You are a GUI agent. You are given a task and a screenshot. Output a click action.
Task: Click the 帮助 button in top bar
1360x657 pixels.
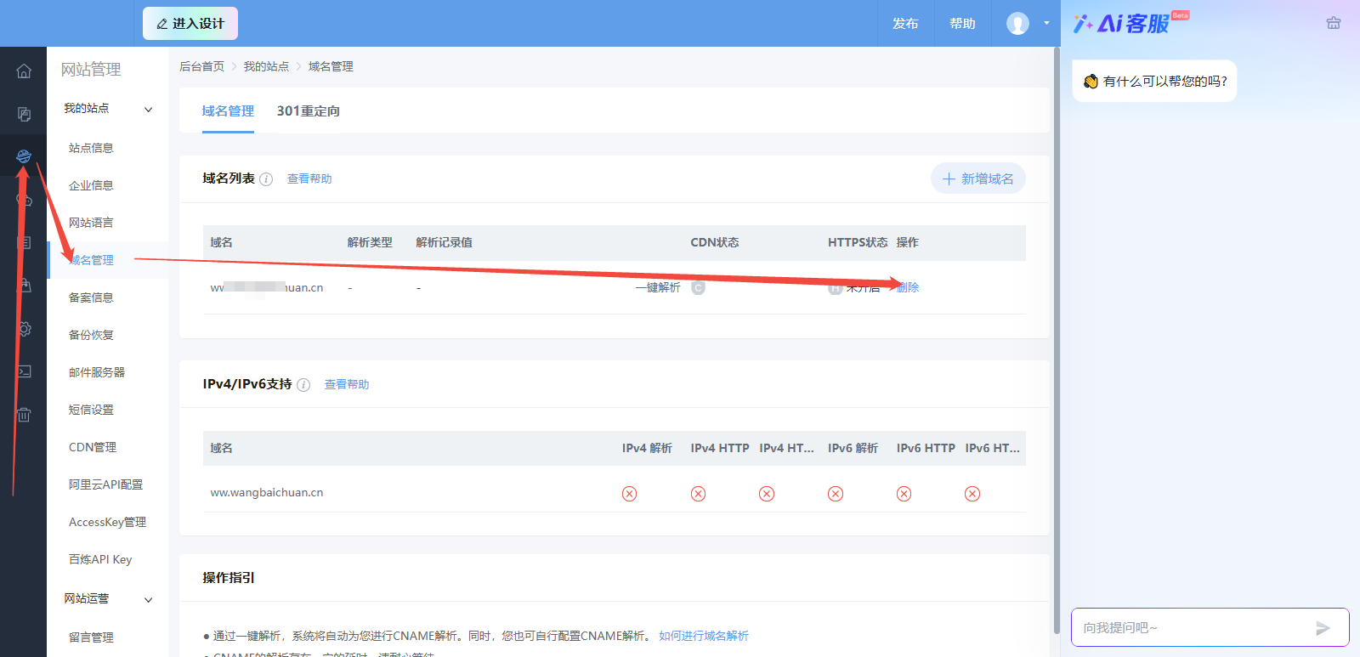click(x=962, y=24)
